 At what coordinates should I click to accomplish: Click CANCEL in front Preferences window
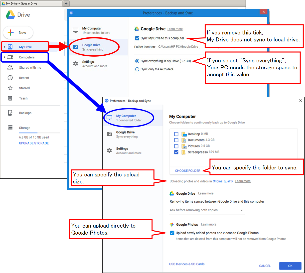265,266
